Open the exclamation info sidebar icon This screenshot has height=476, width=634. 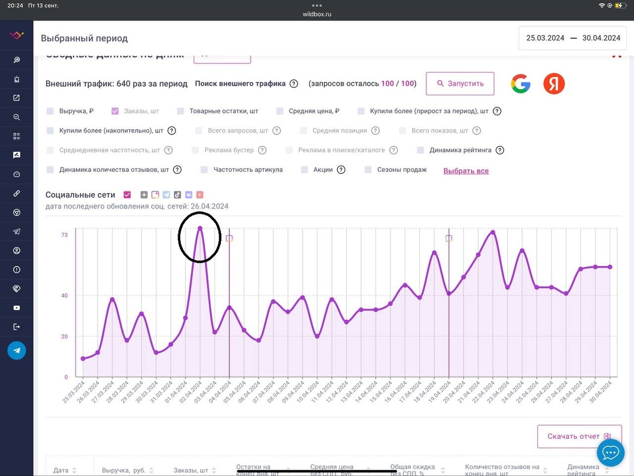tap(16, 270)
